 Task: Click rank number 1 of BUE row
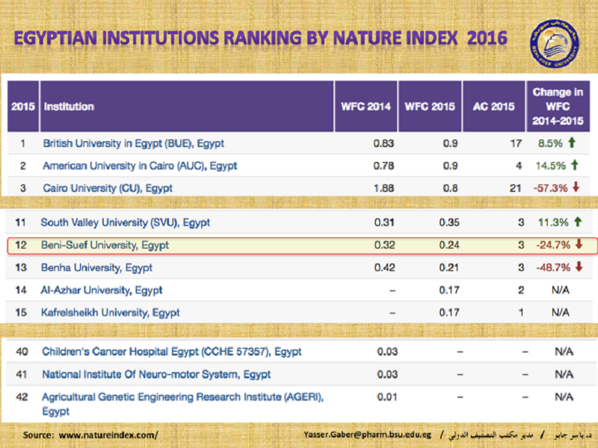click(x=23, y=143)
